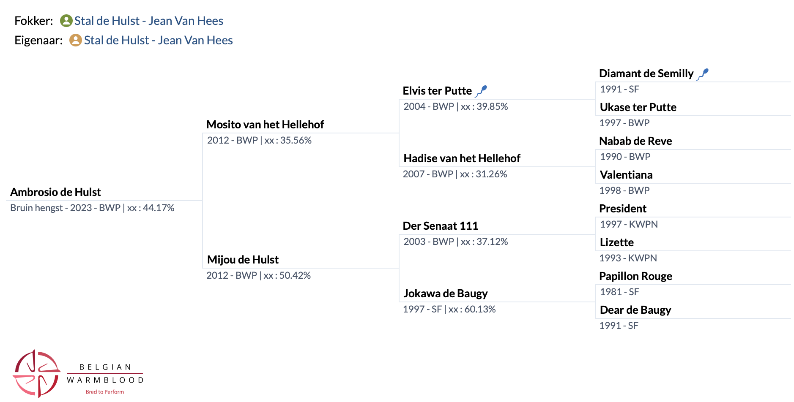Click the Belgian Warmblood logo
Viewport: 794px width, 402px height.
(79, 374)
